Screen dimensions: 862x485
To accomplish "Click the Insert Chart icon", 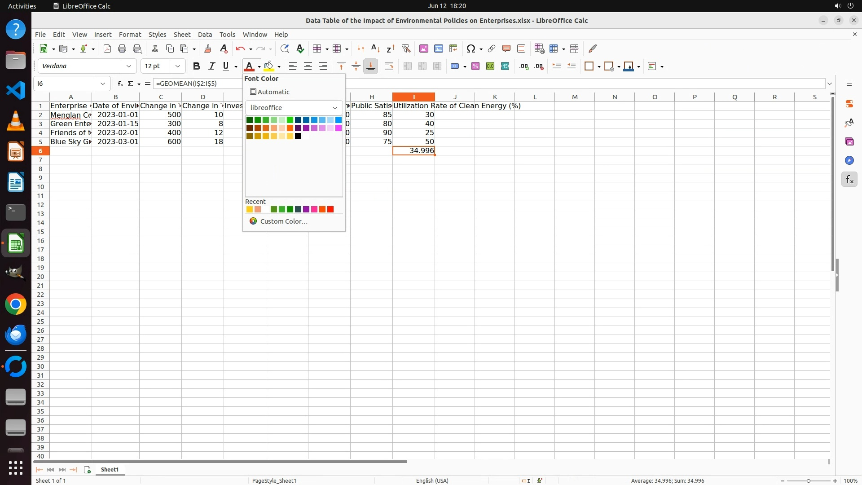I will (439, 48).
